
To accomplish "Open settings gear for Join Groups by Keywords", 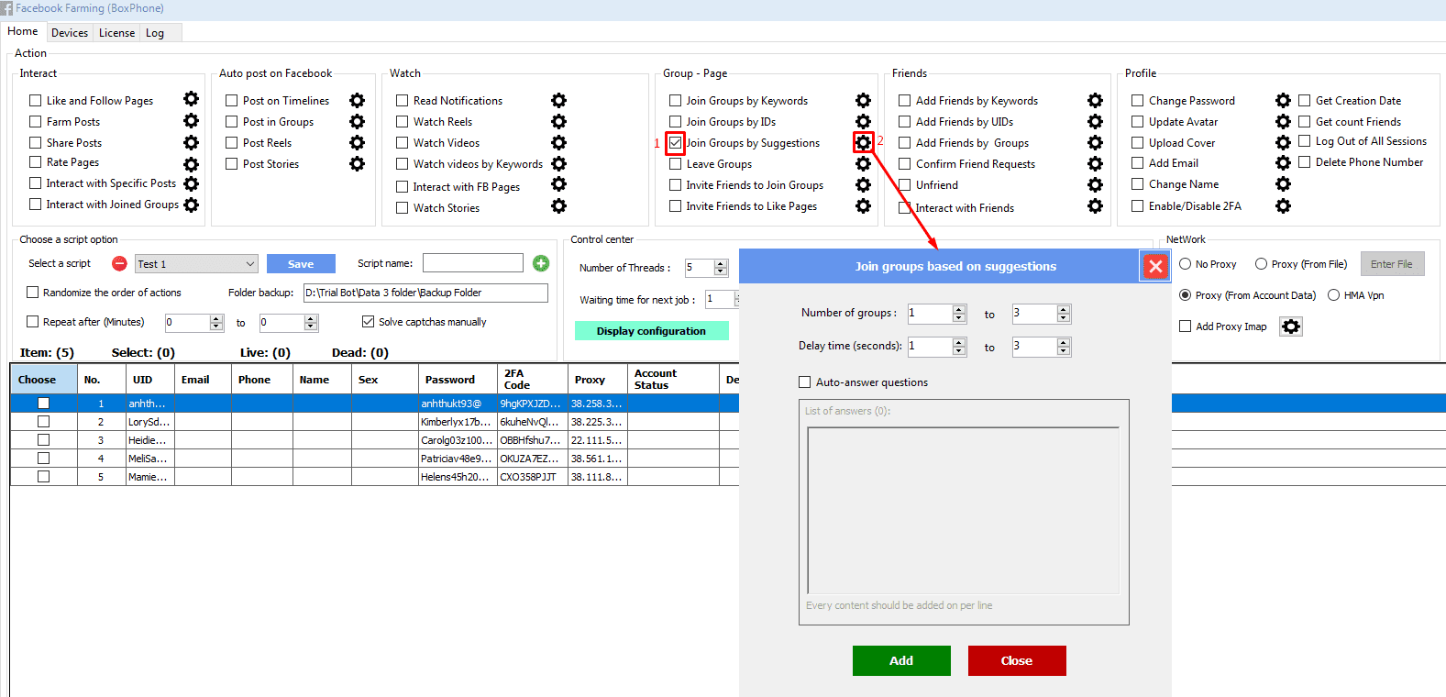I will [863, 100].
